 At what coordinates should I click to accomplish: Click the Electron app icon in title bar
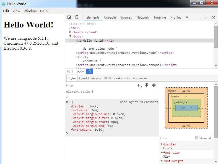[x=4, y=4]
